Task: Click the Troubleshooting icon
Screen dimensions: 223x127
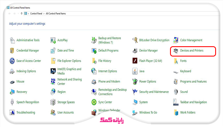Action: pos(12,113)
